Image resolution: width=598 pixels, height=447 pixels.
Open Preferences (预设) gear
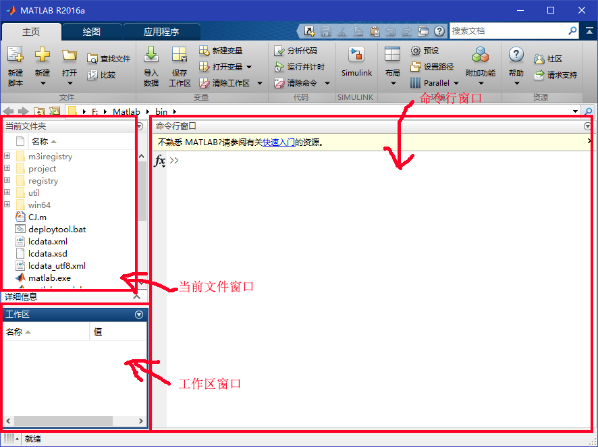(425, 51)
